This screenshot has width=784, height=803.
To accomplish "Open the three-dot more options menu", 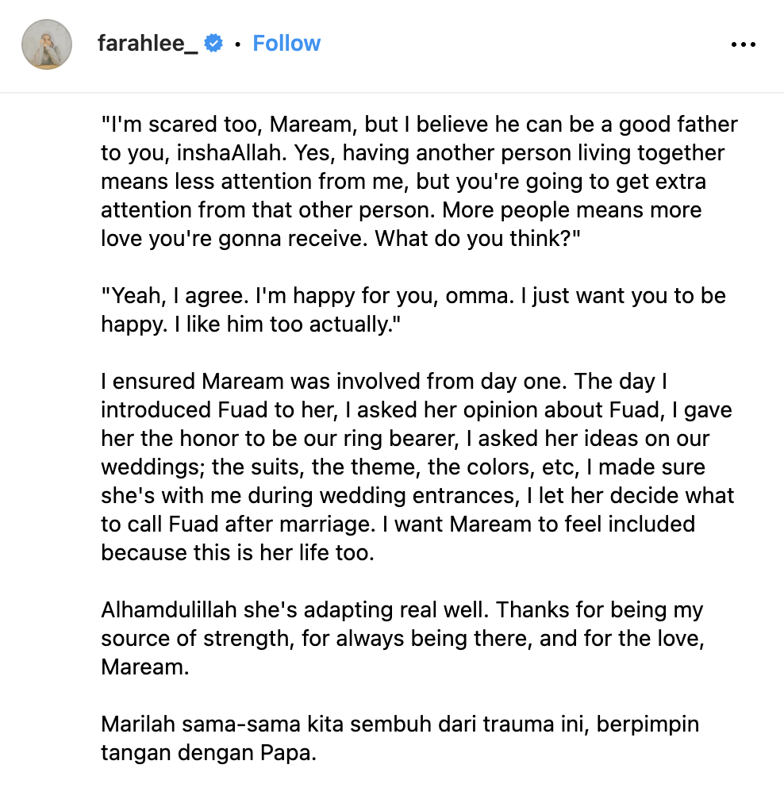I will click(743, 44).
